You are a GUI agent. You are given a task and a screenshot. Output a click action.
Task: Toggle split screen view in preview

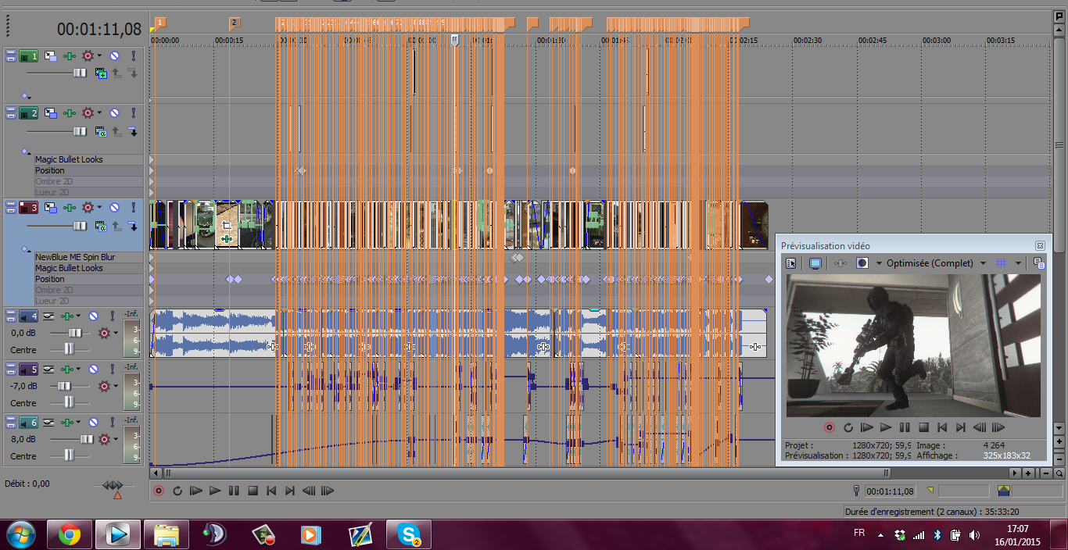click(x=862, y=263)
